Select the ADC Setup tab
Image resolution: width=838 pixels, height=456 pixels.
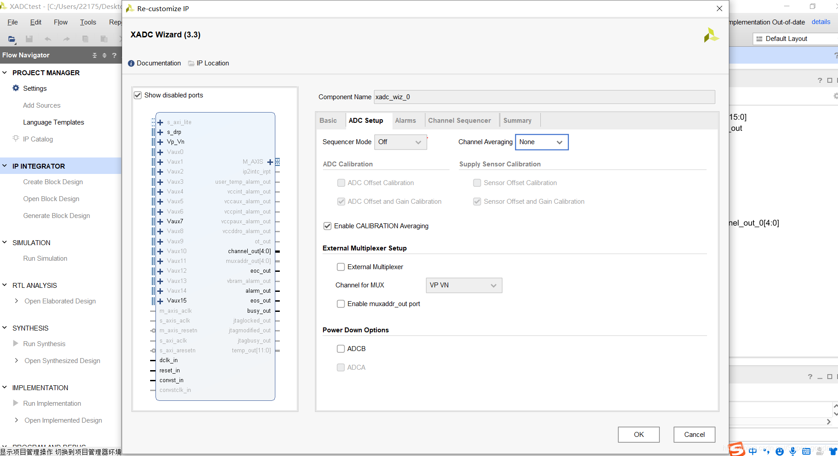pos(366,121)
